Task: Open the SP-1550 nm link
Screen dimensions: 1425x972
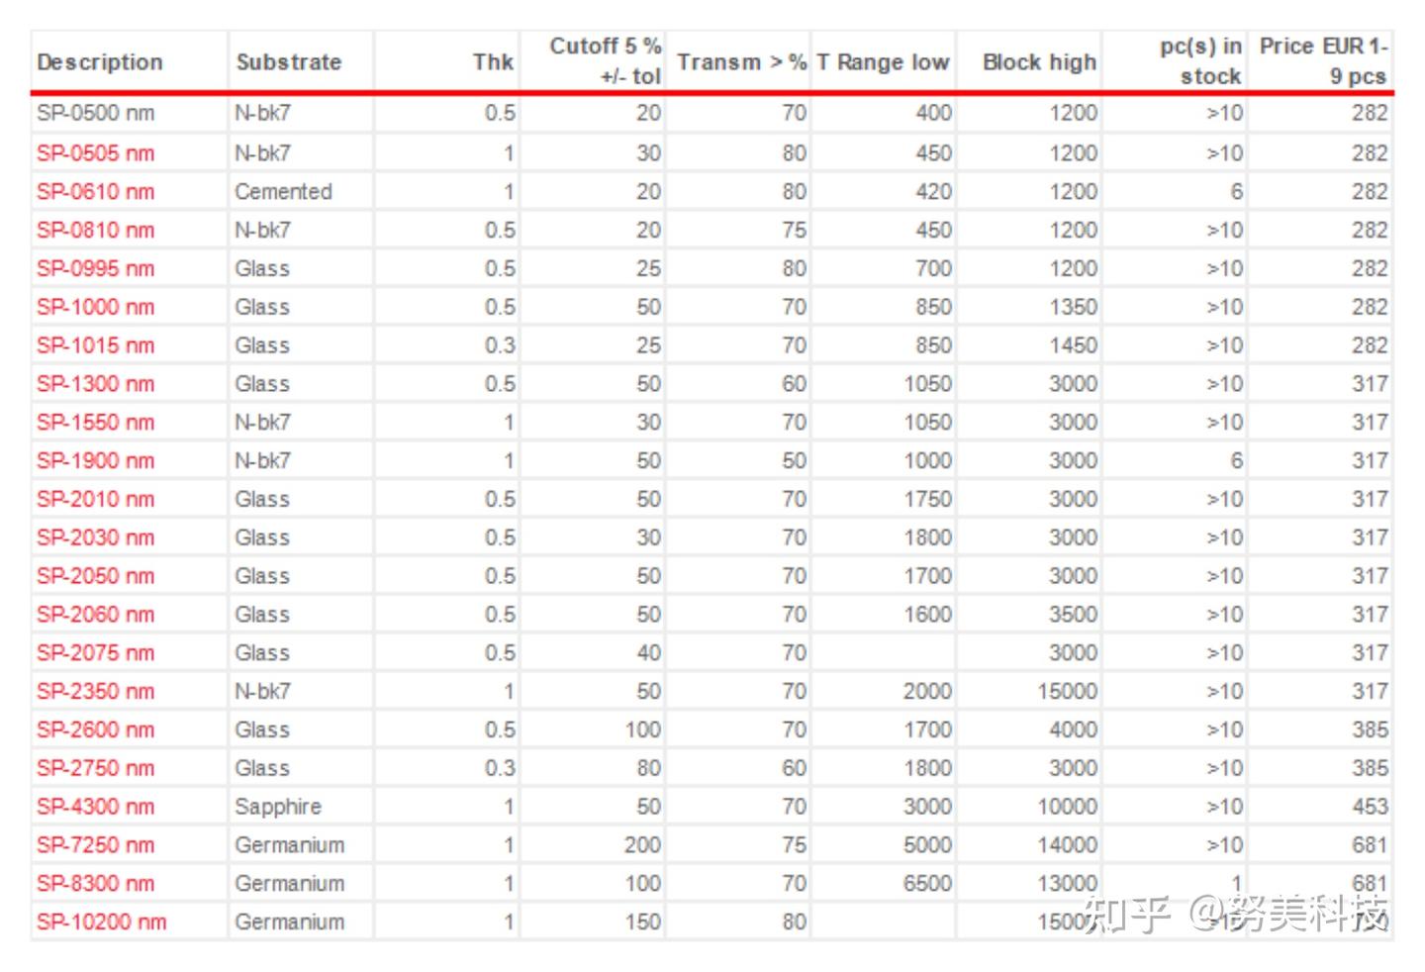Action: click(95, 423)
